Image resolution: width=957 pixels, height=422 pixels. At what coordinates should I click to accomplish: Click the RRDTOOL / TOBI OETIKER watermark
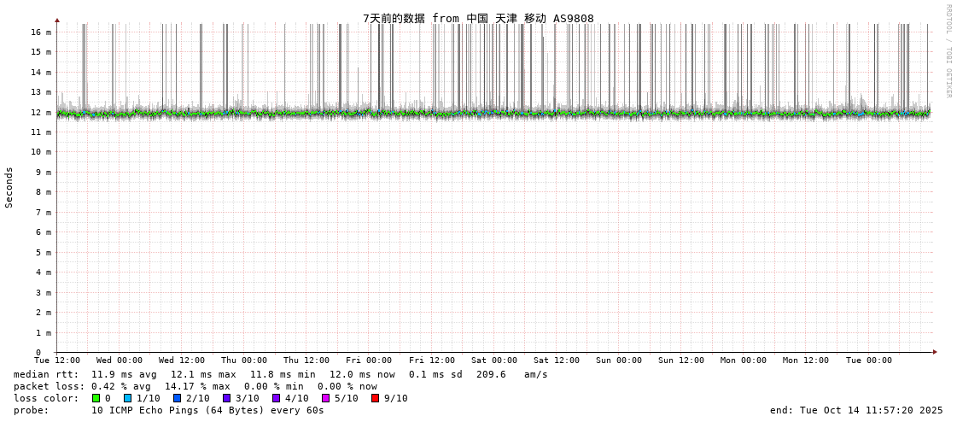pos(948,51)
